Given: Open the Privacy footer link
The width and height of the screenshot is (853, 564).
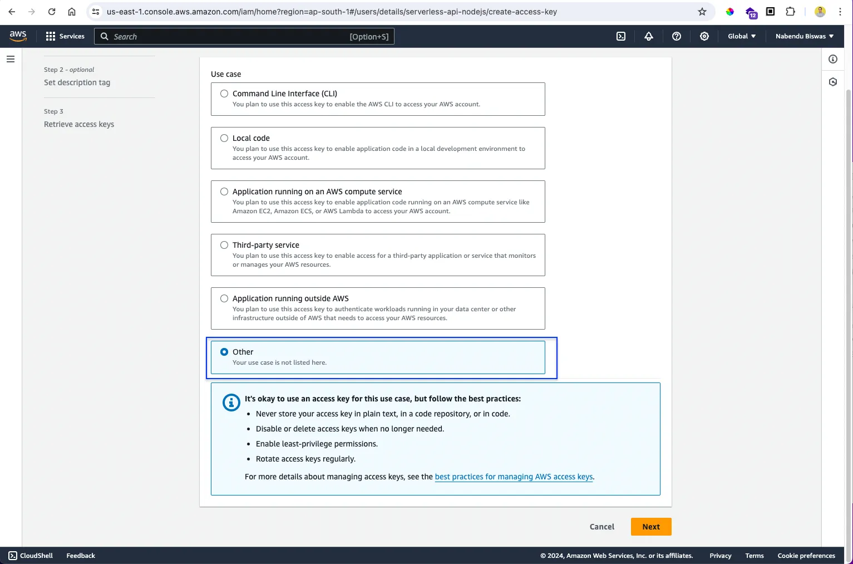Looking at the screenshot, I should (x=721, y=556).
